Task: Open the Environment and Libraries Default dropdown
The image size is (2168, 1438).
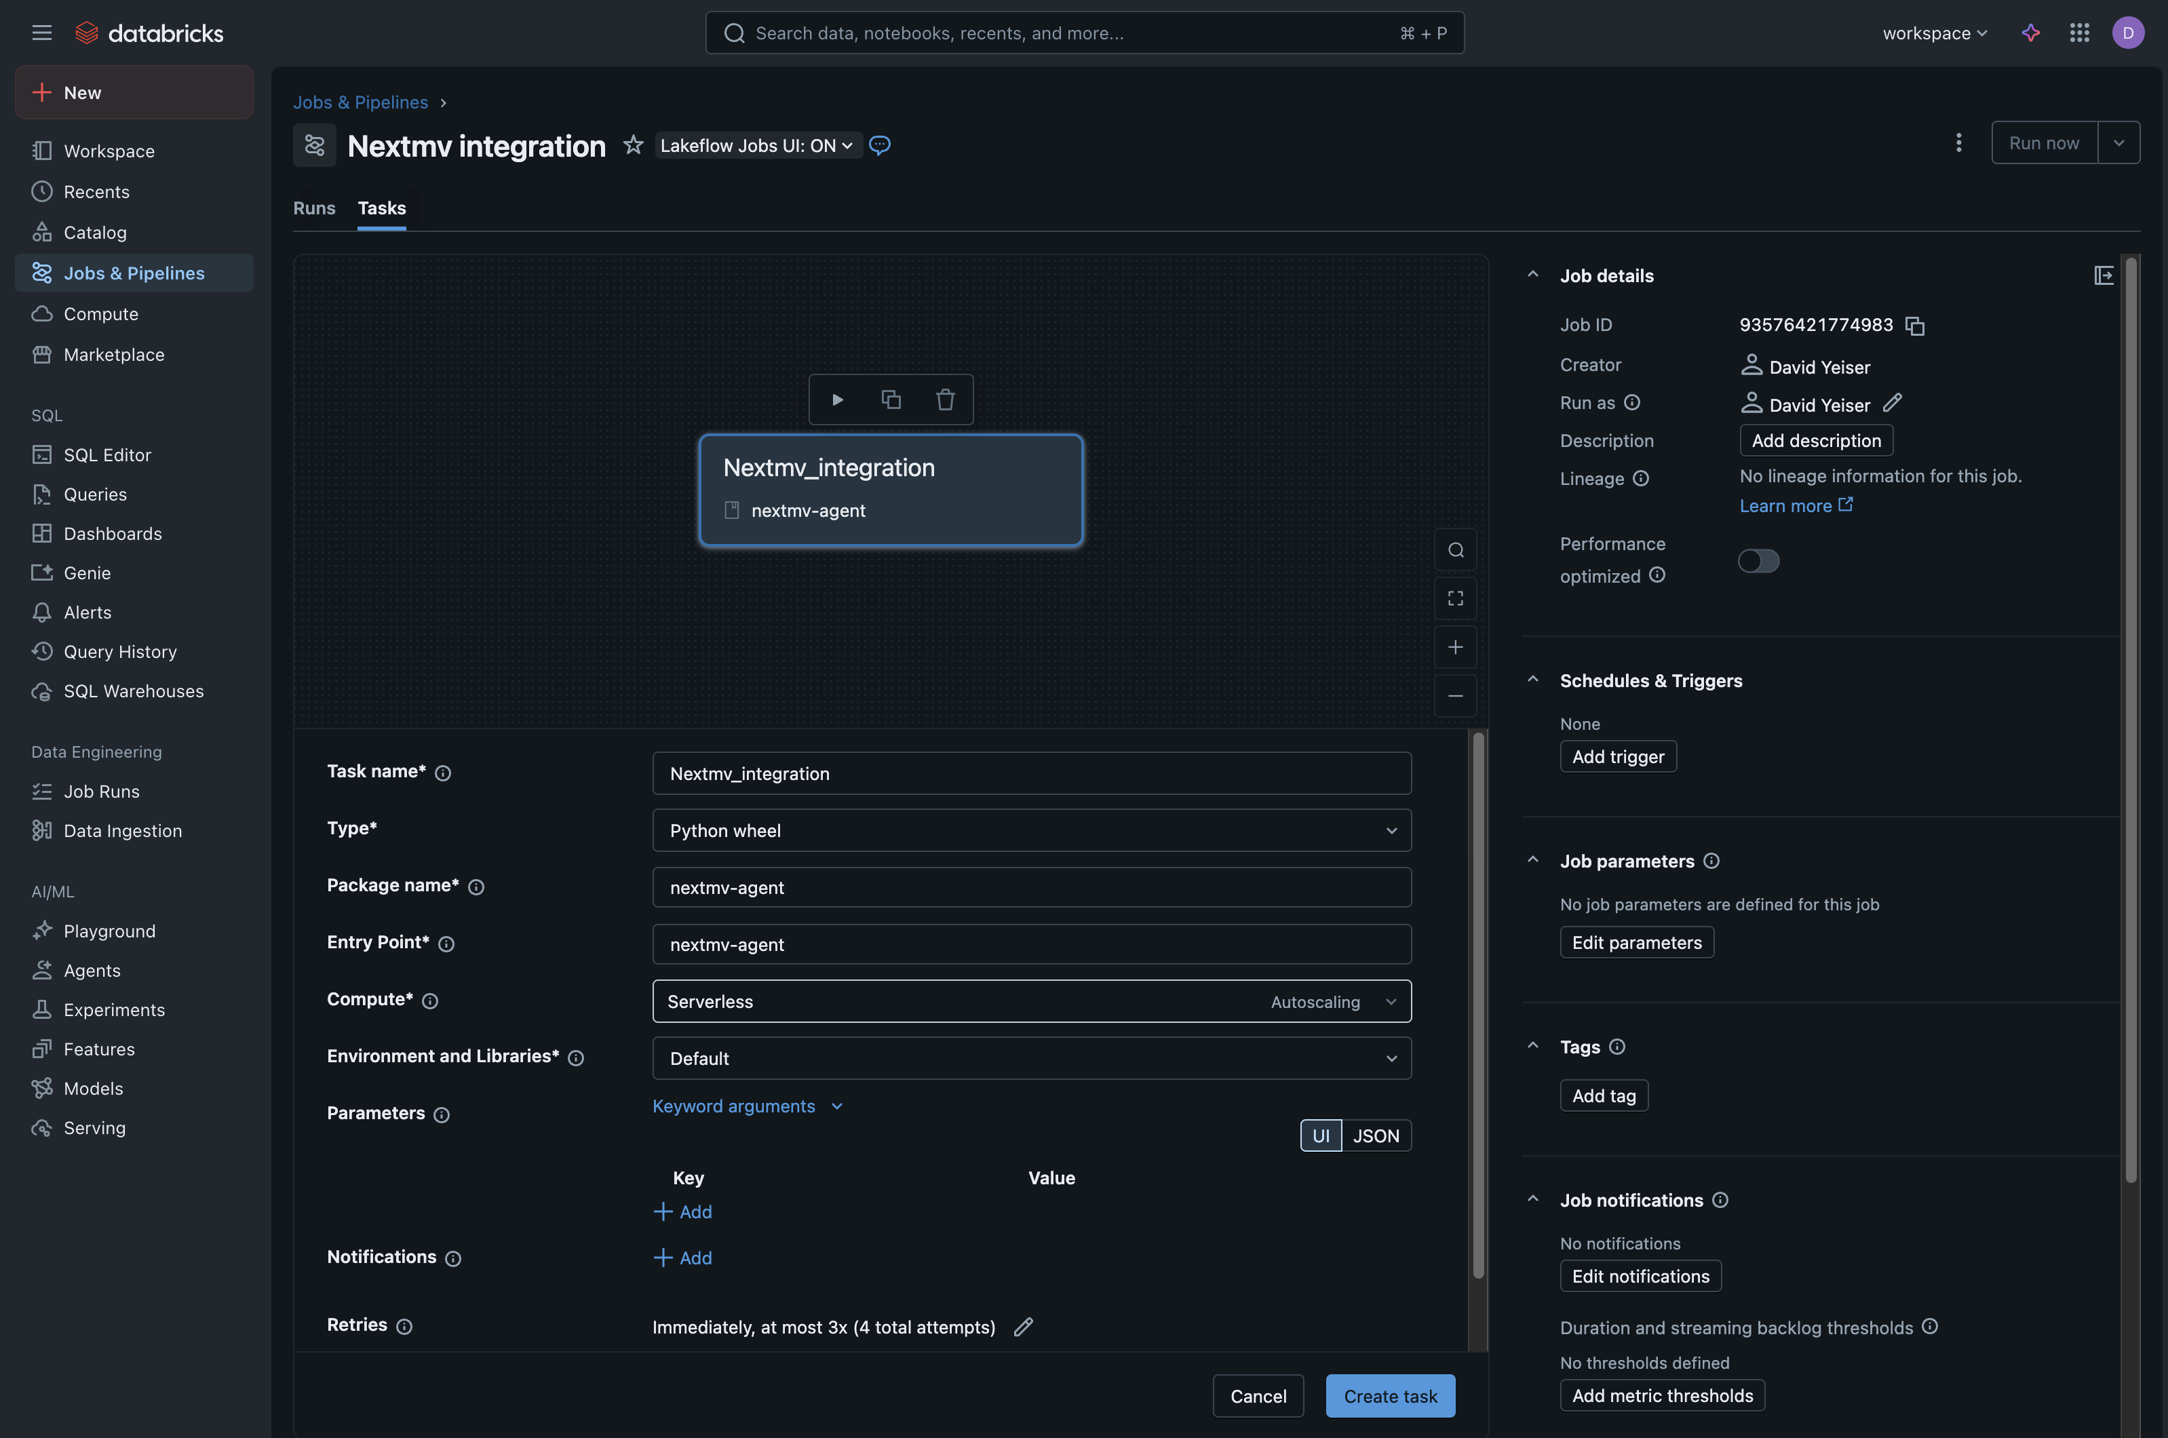Action: point(1031,1057)
